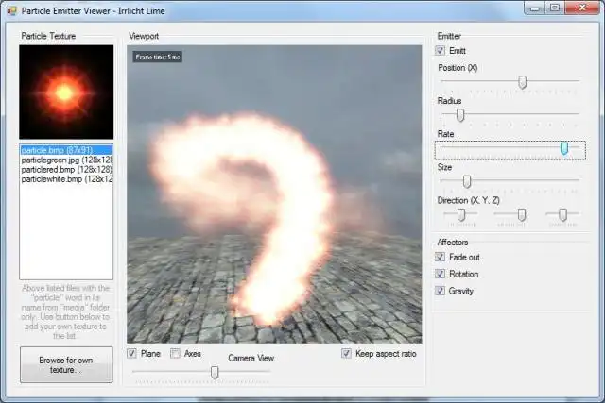This screenshot has height=403, width=605.
Task: Click the Direction X slider thumb
Action: pos(461,215)
